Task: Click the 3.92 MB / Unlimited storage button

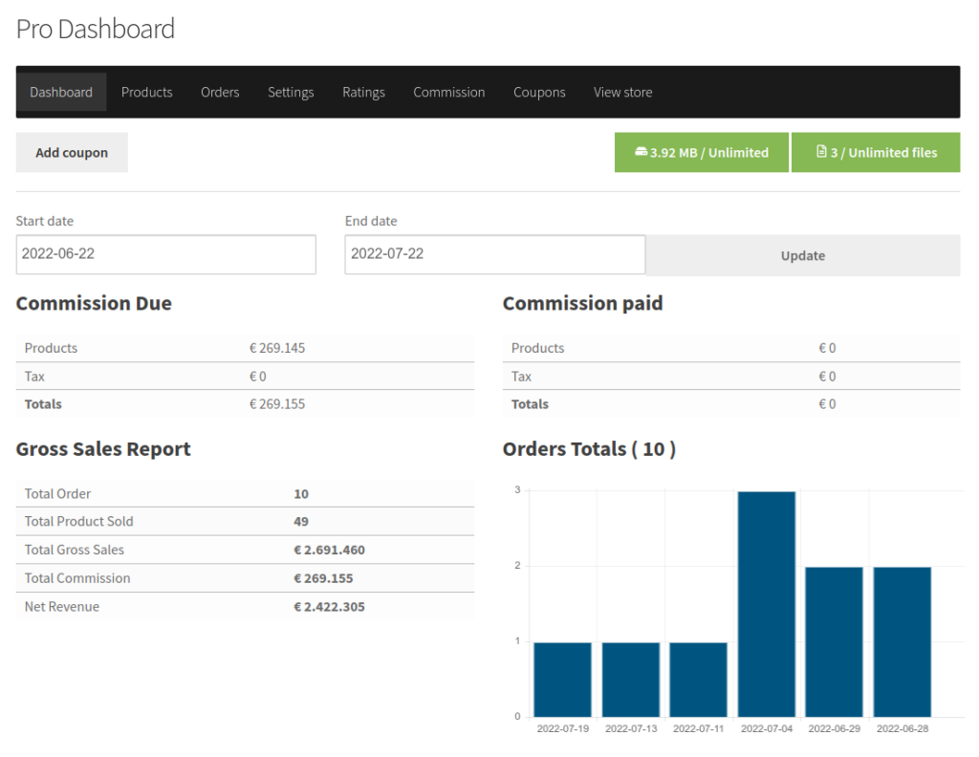Action: (x=702, y=152)
